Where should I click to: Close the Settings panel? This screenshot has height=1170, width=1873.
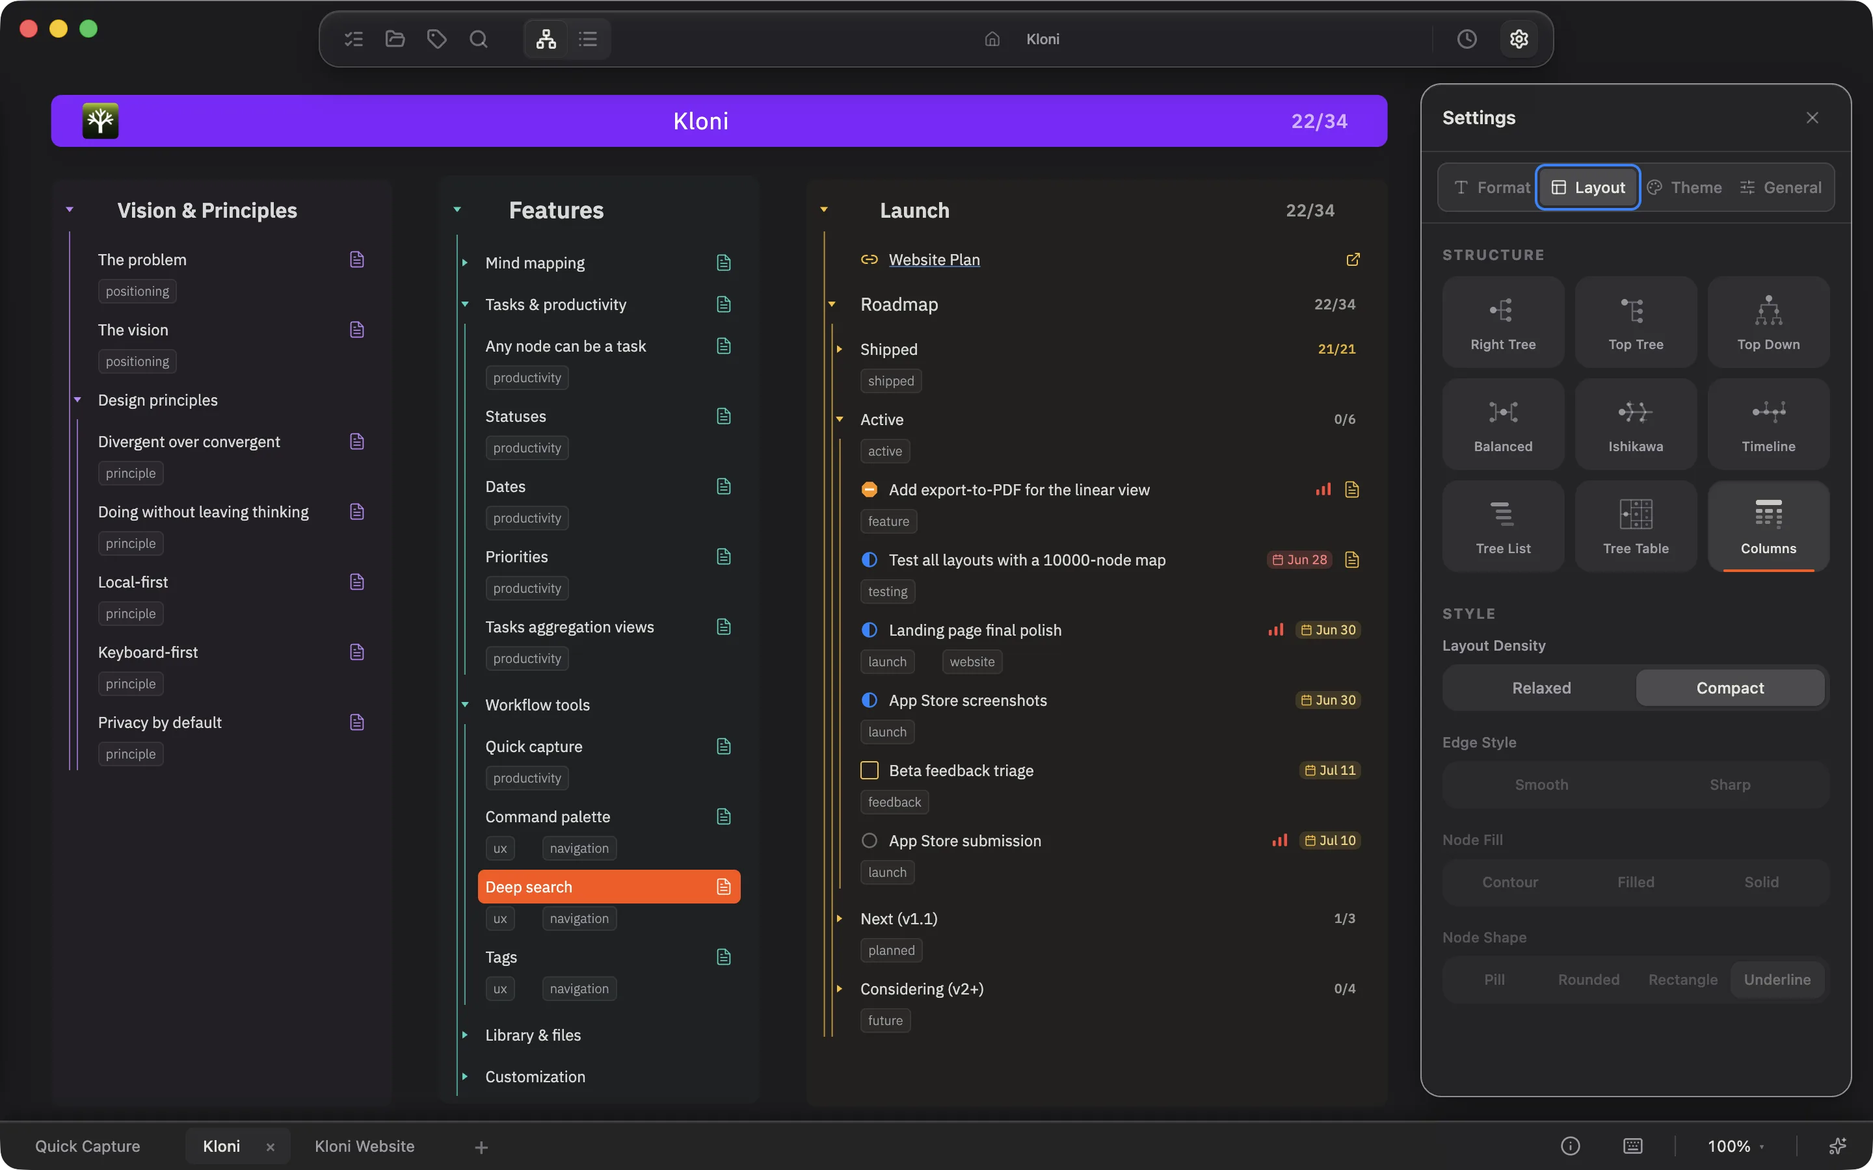coord(1812,118)
